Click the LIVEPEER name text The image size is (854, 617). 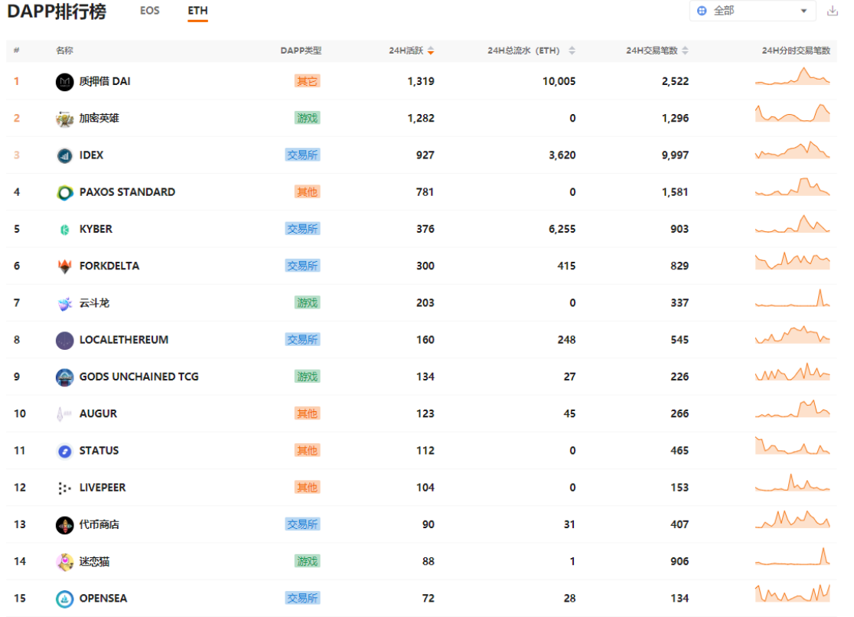coord(103,488)
